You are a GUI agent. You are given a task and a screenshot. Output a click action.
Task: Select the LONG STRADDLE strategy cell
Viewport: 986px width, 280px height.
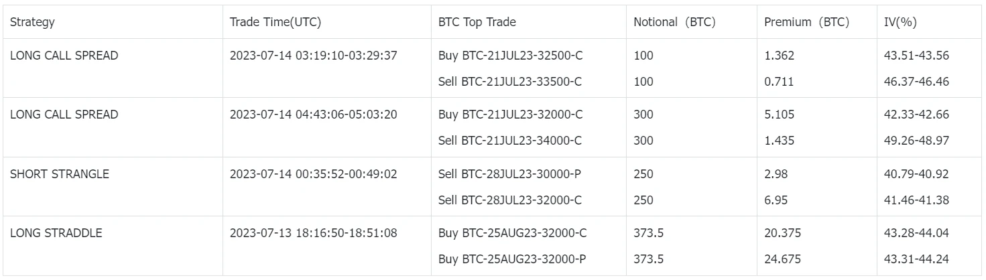(x=56, y=233)
